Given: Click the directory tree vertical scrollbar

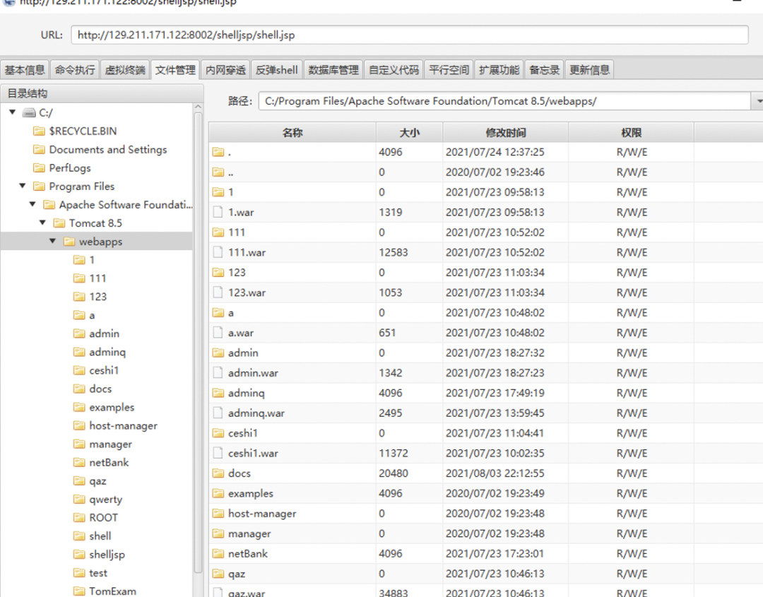Looking at the screenshot, I should [x=198, y=353].
